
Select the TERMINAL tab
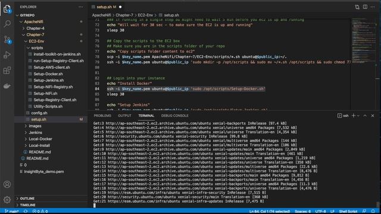[146, 116]
